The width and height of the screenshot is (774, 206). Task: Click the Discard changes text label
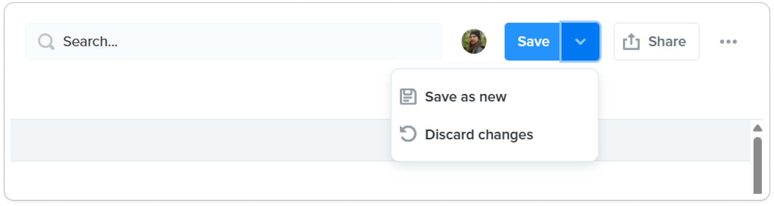coord(479,135)
